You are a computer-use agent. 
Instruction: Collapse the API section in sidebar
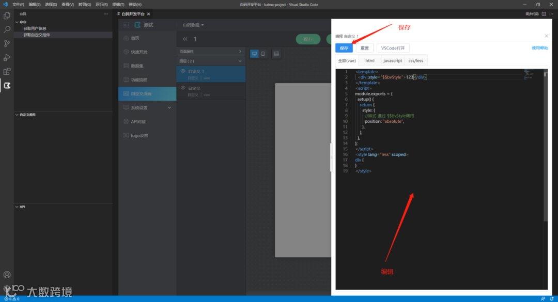17,206
